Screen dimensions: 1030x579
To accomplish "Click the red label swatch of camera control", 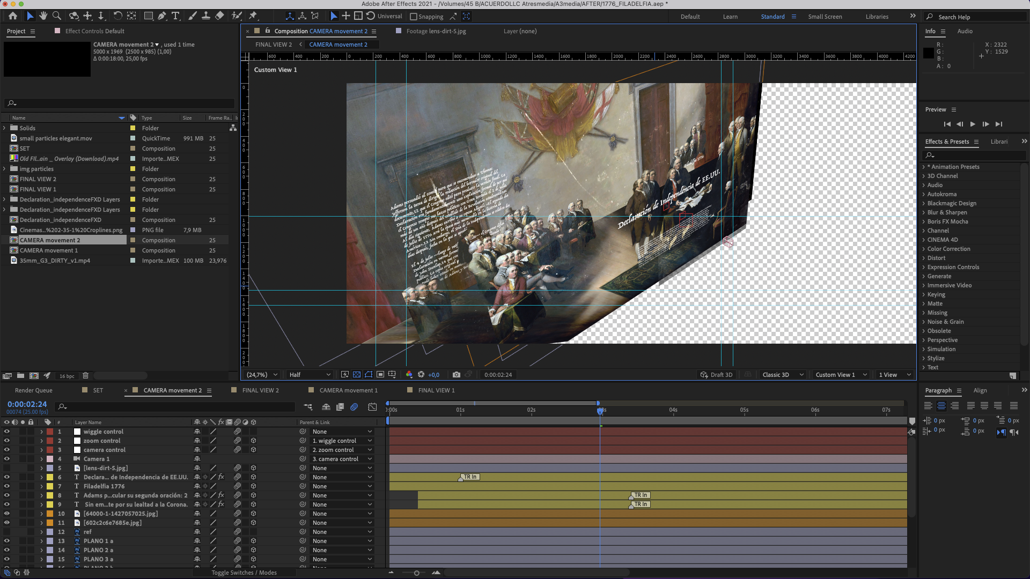I will (x=50, y=450).
